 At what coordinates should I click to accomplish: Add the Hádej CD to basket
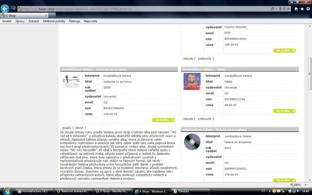click(x=284, y=111)
